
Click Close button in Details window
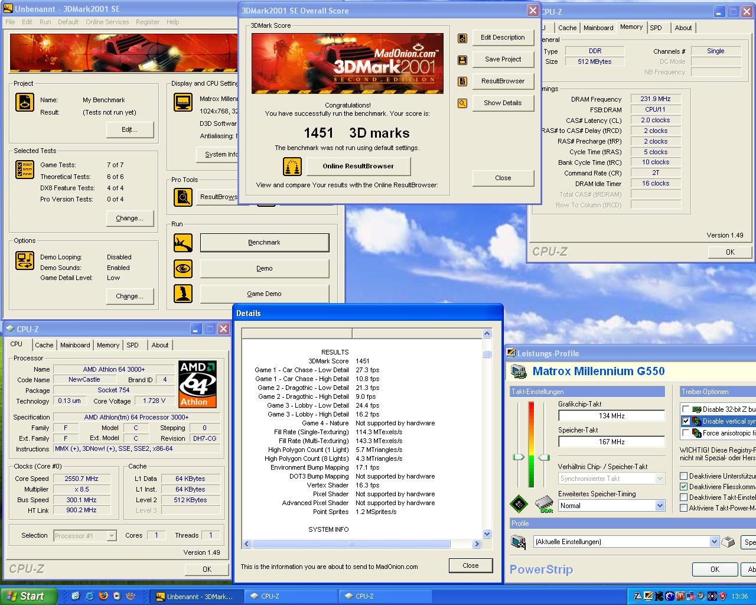tap(471, 565)
